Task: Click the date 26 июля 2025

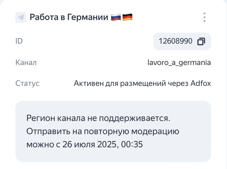Action: 89,144
